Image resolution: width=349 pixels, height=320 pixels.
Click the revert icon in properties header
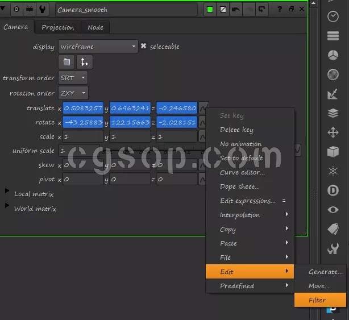pyautogui.click(x=261, y=10)
